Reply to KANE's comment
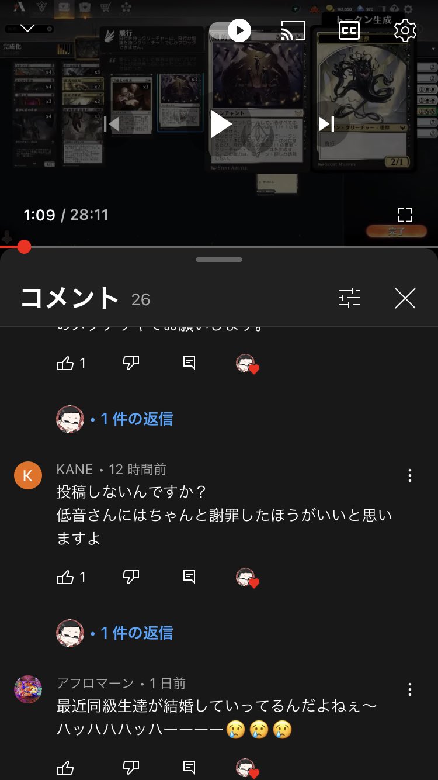 tap(189, 578)
